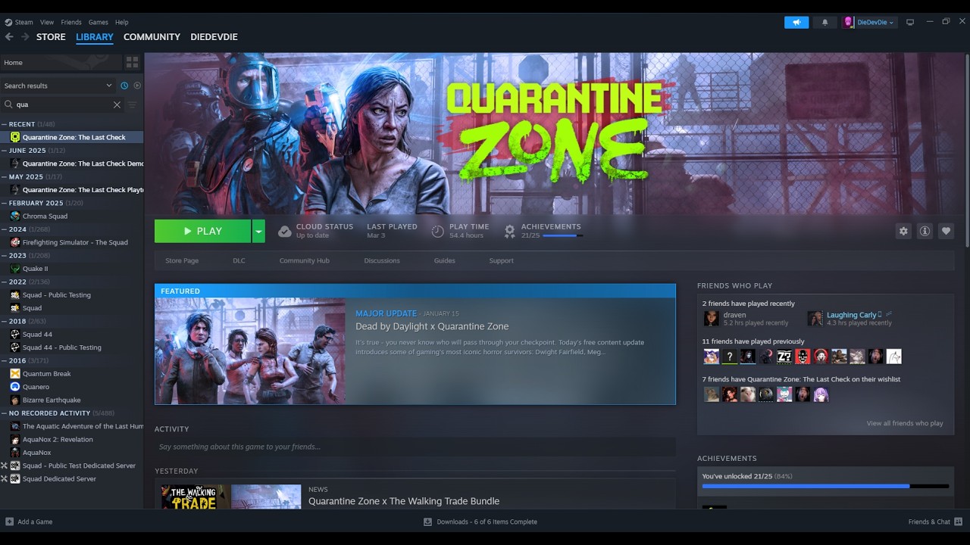Image resolution: width=970 pixels, height=545 pixels.
Task: Click the Add a Game plus icon
Action: coord(9,522)
